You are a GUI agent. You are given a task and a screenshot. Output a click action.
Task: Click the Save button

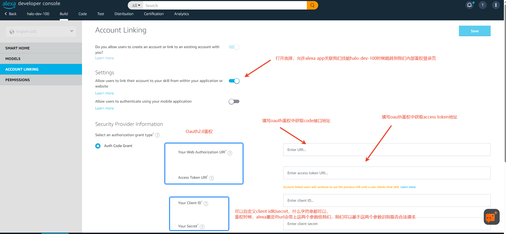point(475,31)
